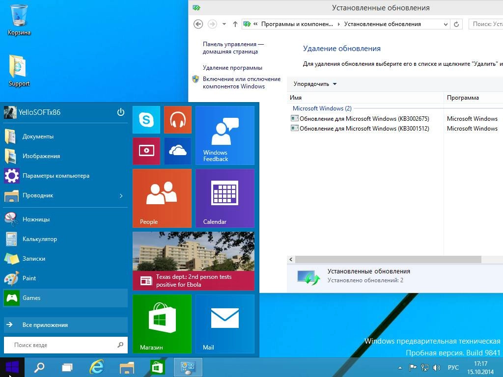
Task: Open Корзина recycle bin on desktop
Action: pos(19,19)
